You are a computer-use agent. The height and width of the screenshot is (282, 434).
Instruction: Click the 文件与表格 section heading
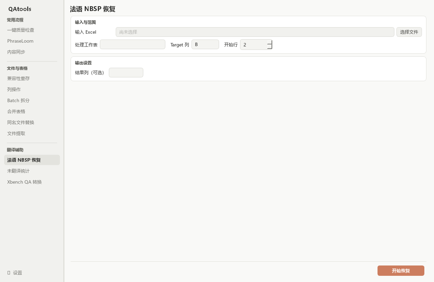pyautogui.click(x=17, y=68)
